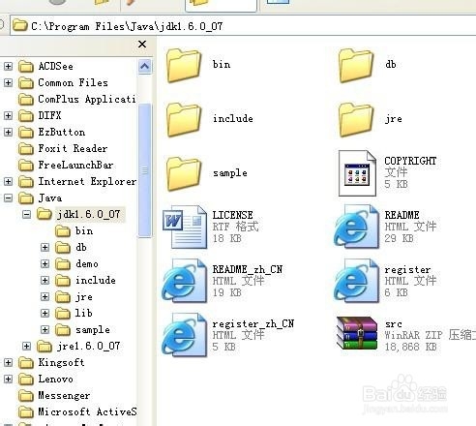Image resolution: width=476 pixels, height=426 pixels.
Task: Click the 'register_zh_CN' file name text
Action: pyautogui.click(x=253, y=323)
